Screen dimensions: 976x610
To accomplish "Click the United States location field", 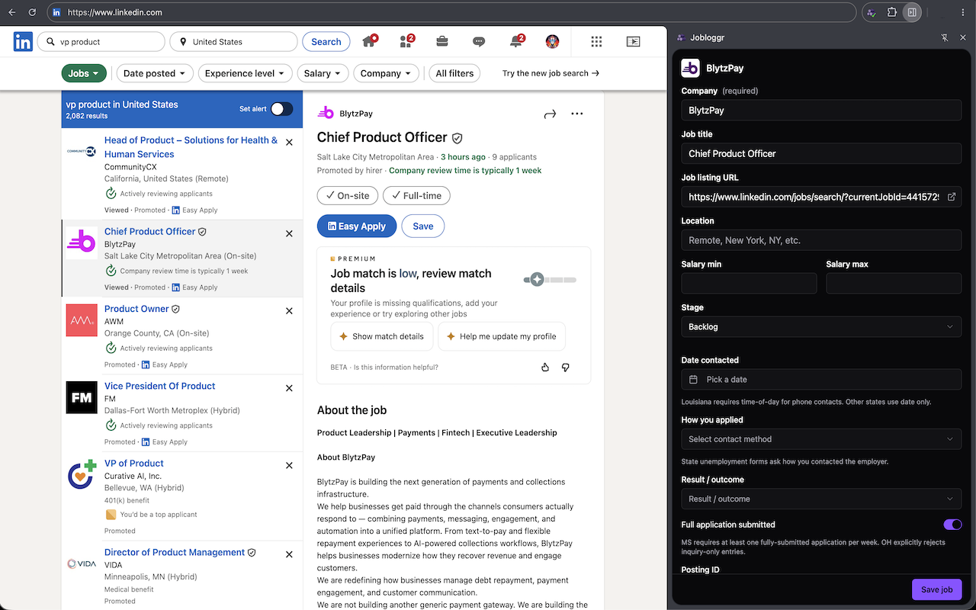I will click(x=233, y=42).
